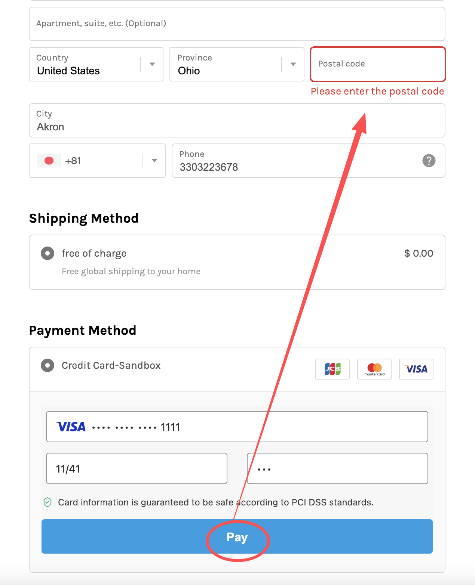Select the free of charge shipping option
The image size is (475, 585).
point(47,253)
